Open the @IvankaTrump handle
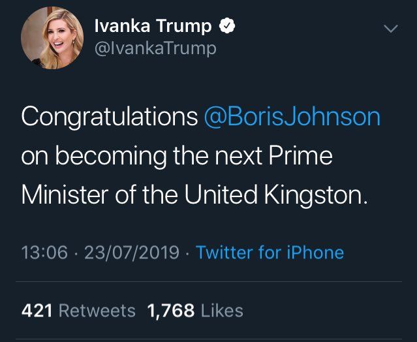 (155, 48)
